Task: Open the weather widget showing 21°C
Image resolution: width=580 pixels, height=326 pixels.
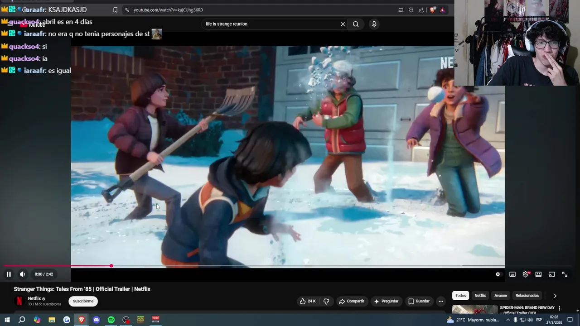Action: click(473, 320)
